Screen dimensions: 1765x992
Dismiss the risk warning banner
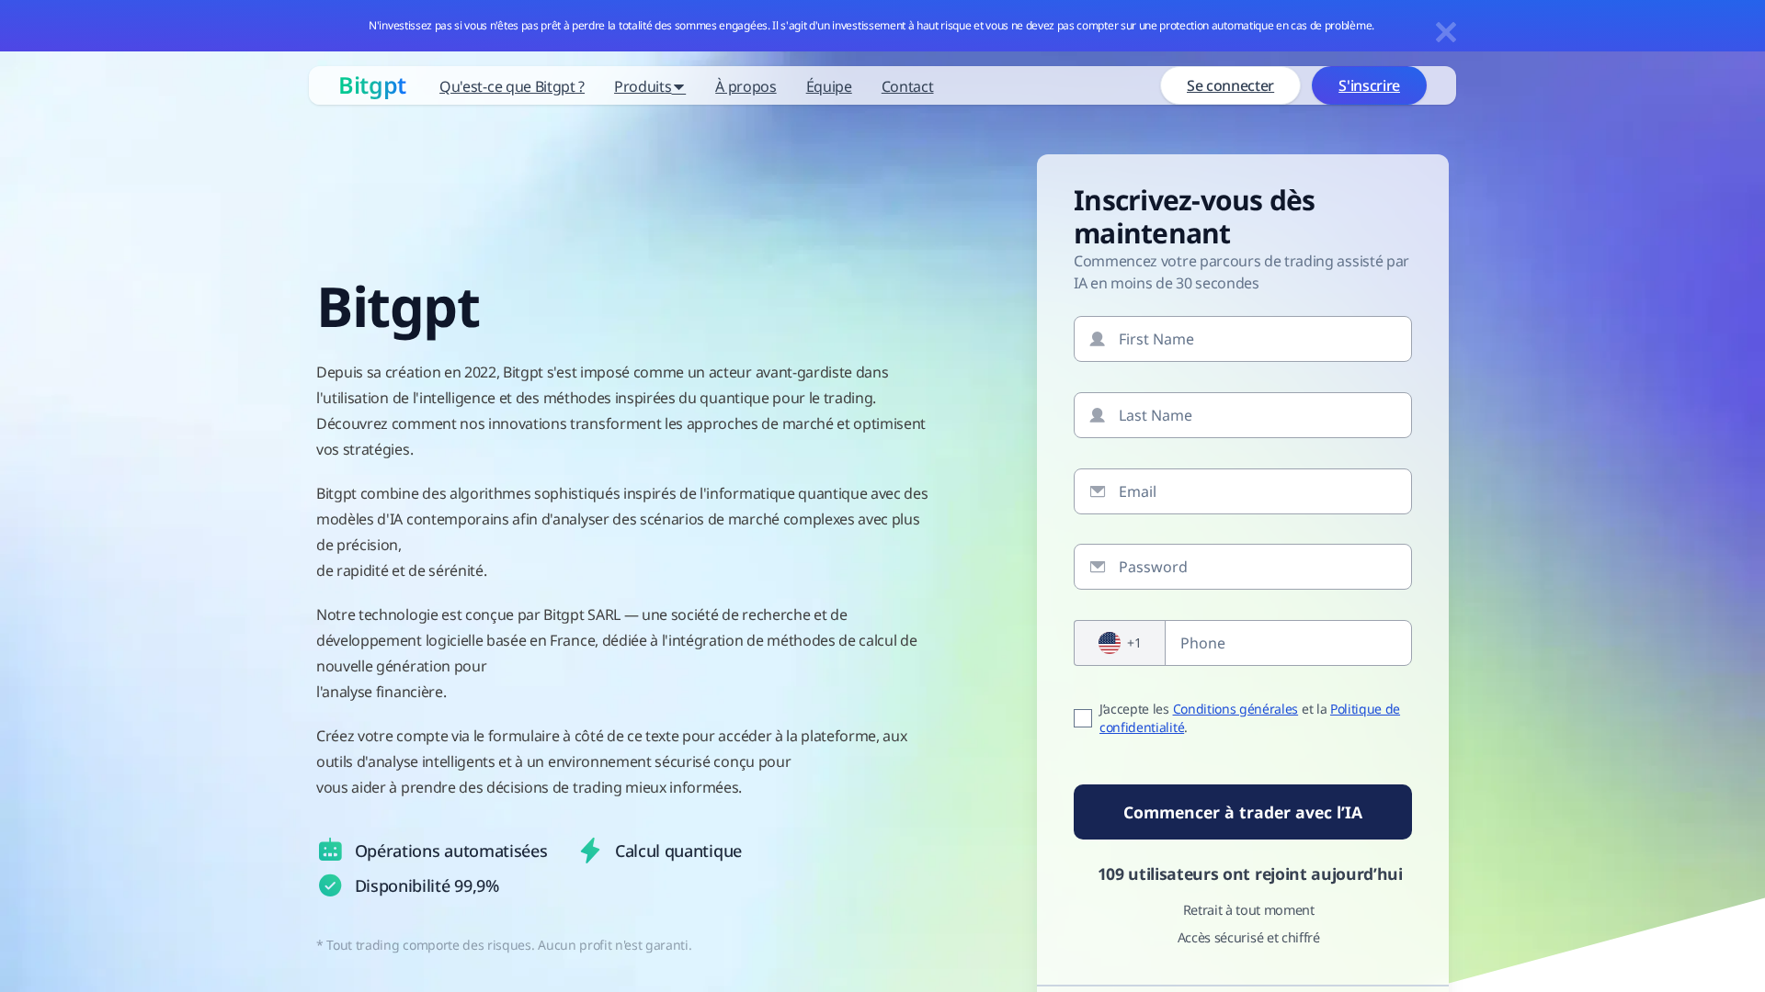1446,32
